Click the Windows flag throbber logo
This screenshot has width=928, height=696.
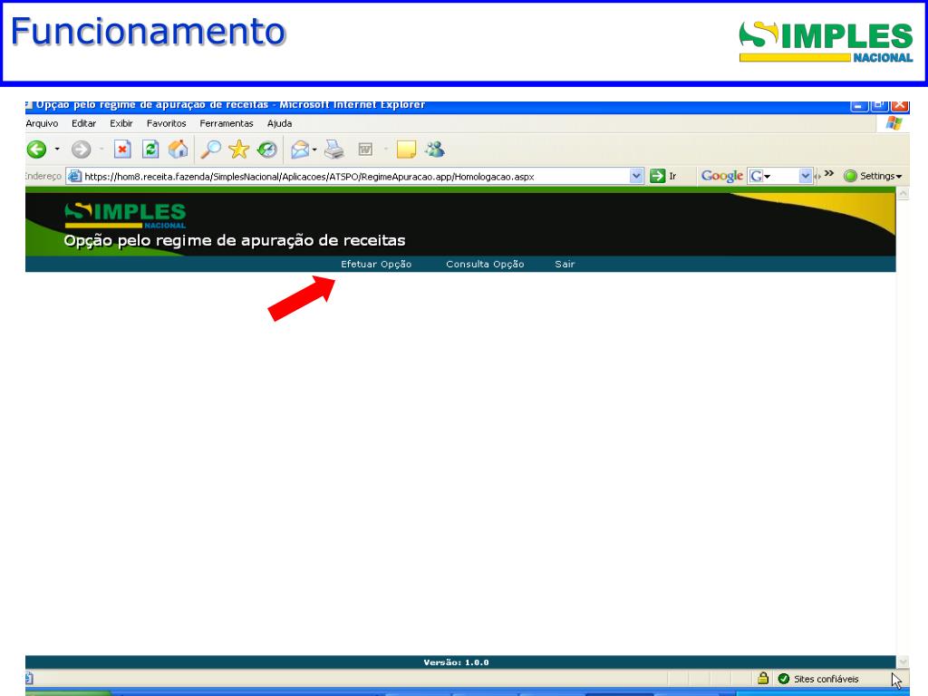coord(894,123)
